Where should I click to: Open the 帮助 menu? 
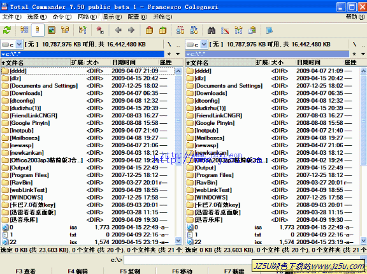[355, 17]
